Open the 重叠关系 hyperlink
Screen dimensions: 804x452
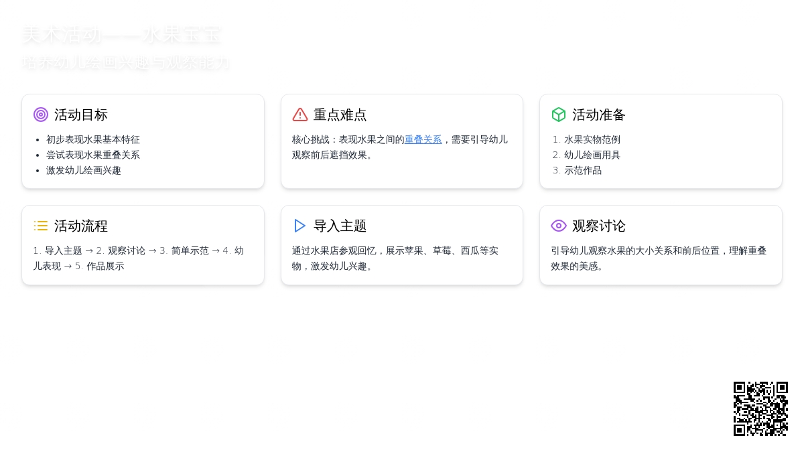[x=423, y=139]
